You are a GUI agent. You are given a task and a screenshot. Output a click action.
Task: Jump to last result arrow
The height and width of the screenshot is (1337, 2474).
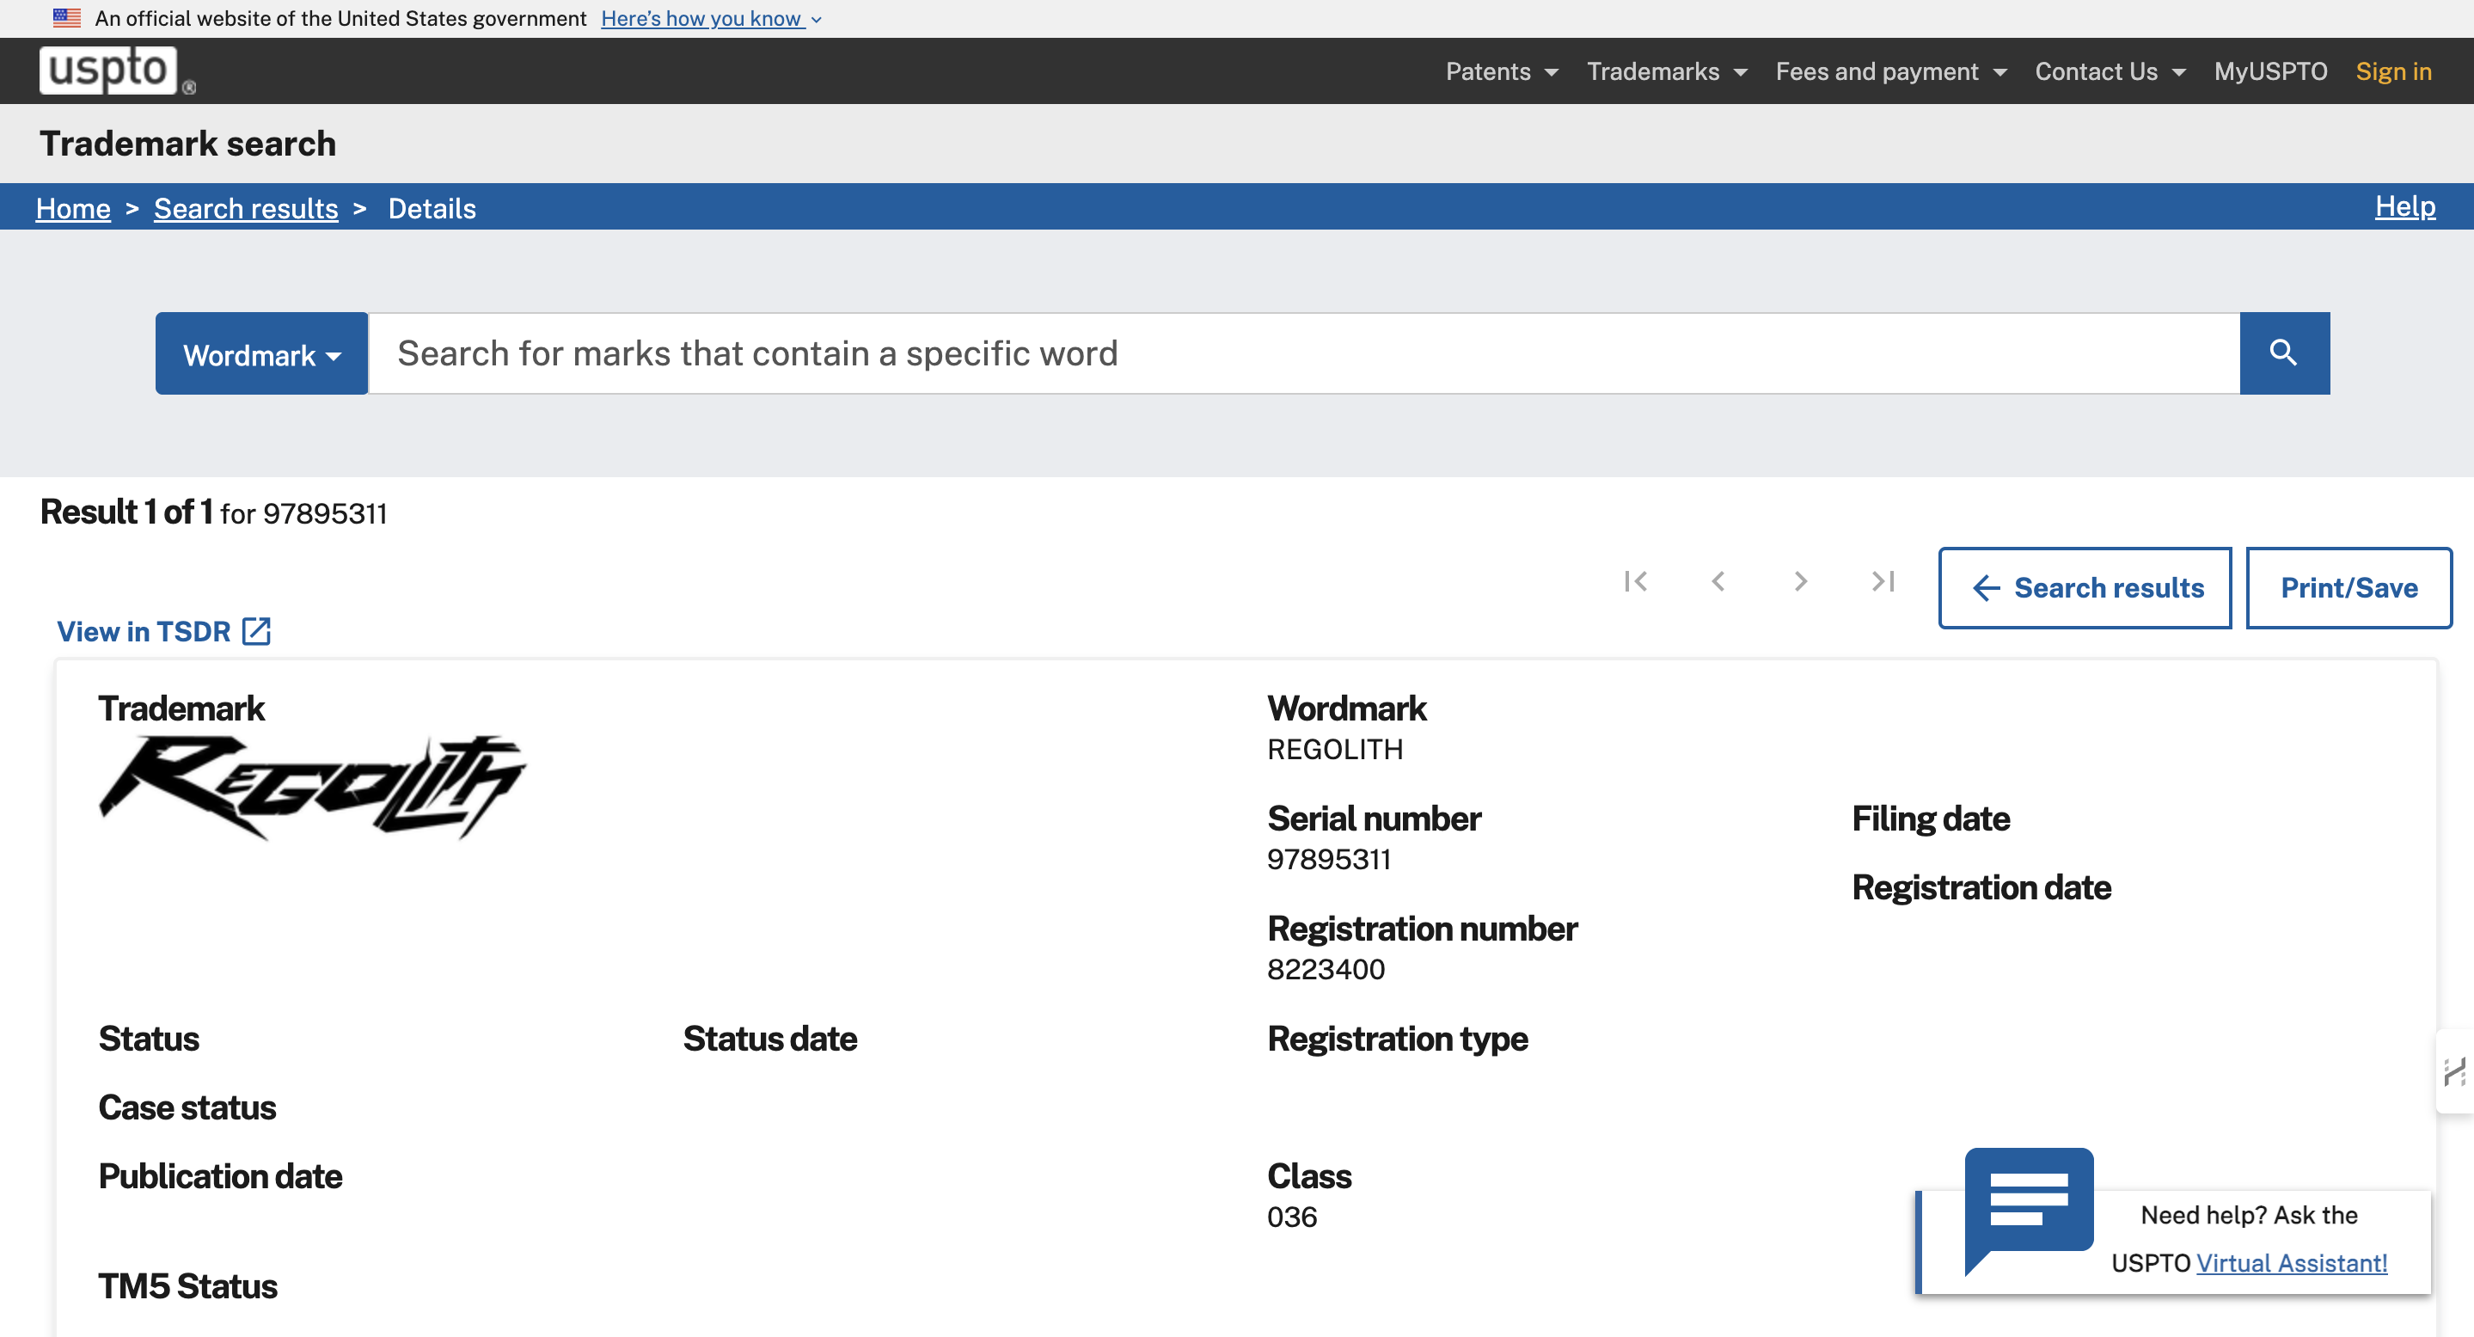pos(1883,581)
